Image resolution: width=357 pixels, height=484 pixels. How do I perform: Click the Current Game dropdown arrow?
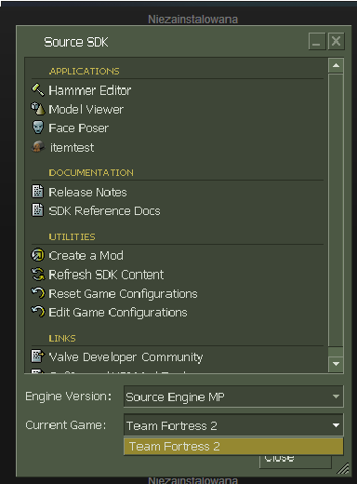(x=336, y=425)
